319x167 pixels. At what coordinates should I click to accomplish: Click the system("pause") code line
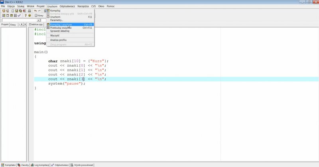coord(67,83)
